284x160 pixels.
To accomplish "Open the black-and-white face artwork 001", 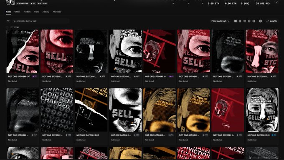I will pos(262,110).
